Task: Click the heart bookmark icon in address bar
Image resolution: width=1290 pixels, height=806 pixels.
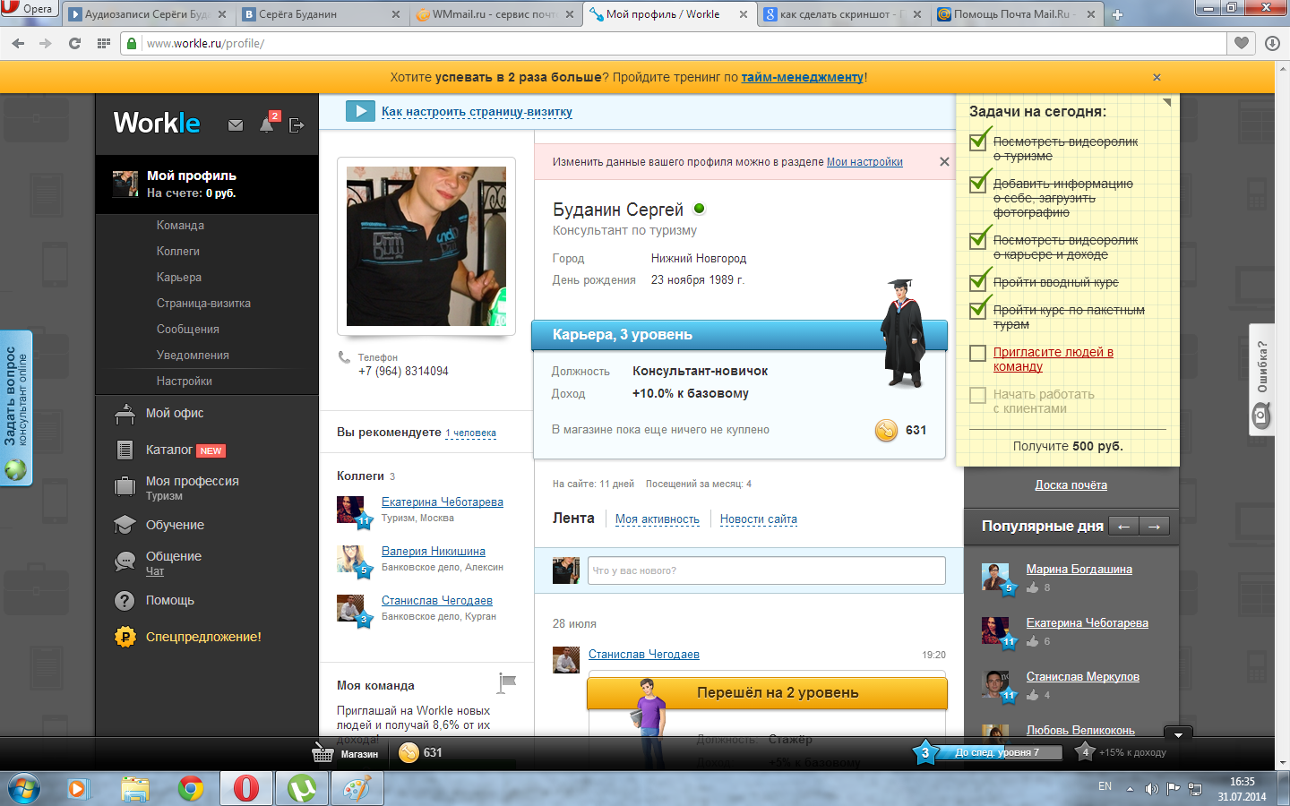Action: tap(1241, 43)
